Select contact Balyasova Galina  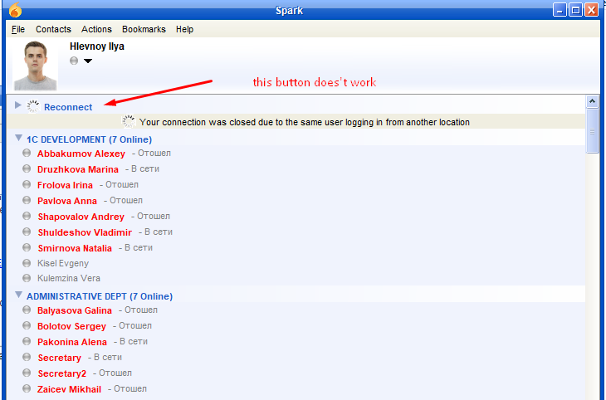[x=75, y=310]
